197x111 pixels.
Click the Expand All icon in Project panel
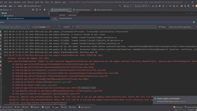37,10
